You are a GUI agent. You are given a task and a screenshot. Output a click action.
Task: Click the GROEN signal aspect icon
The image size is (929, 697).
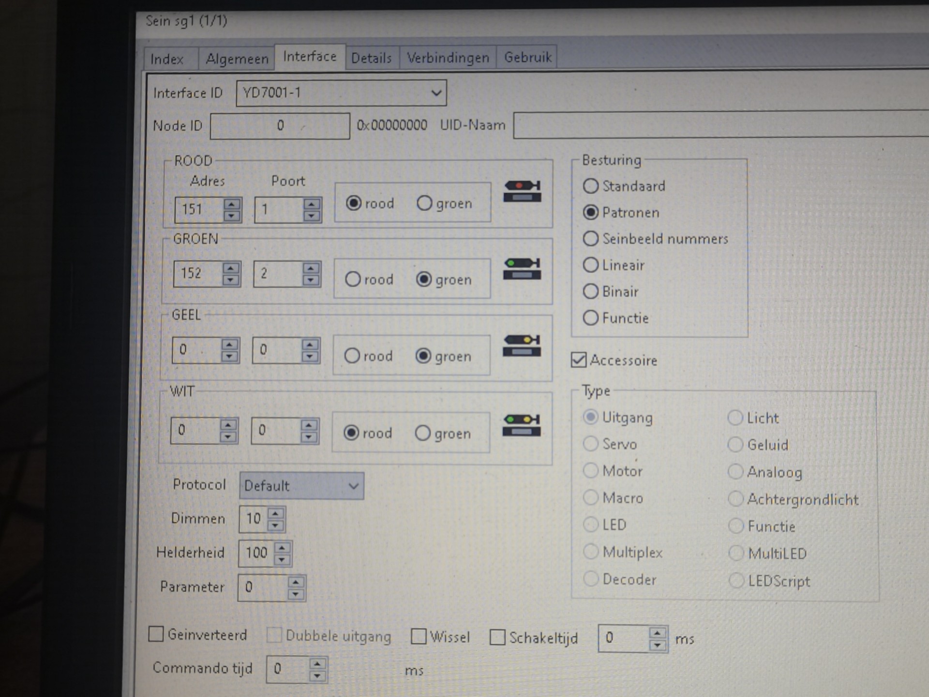(x=522, y=269)
